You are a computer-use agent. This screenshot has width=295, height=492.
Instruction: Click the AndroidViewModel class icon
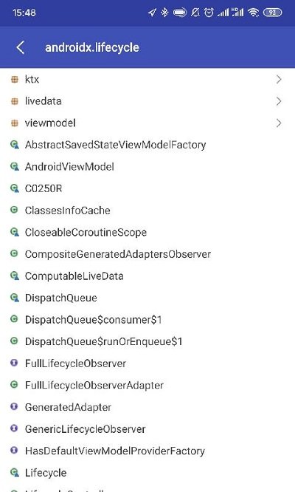click(15, 167)
